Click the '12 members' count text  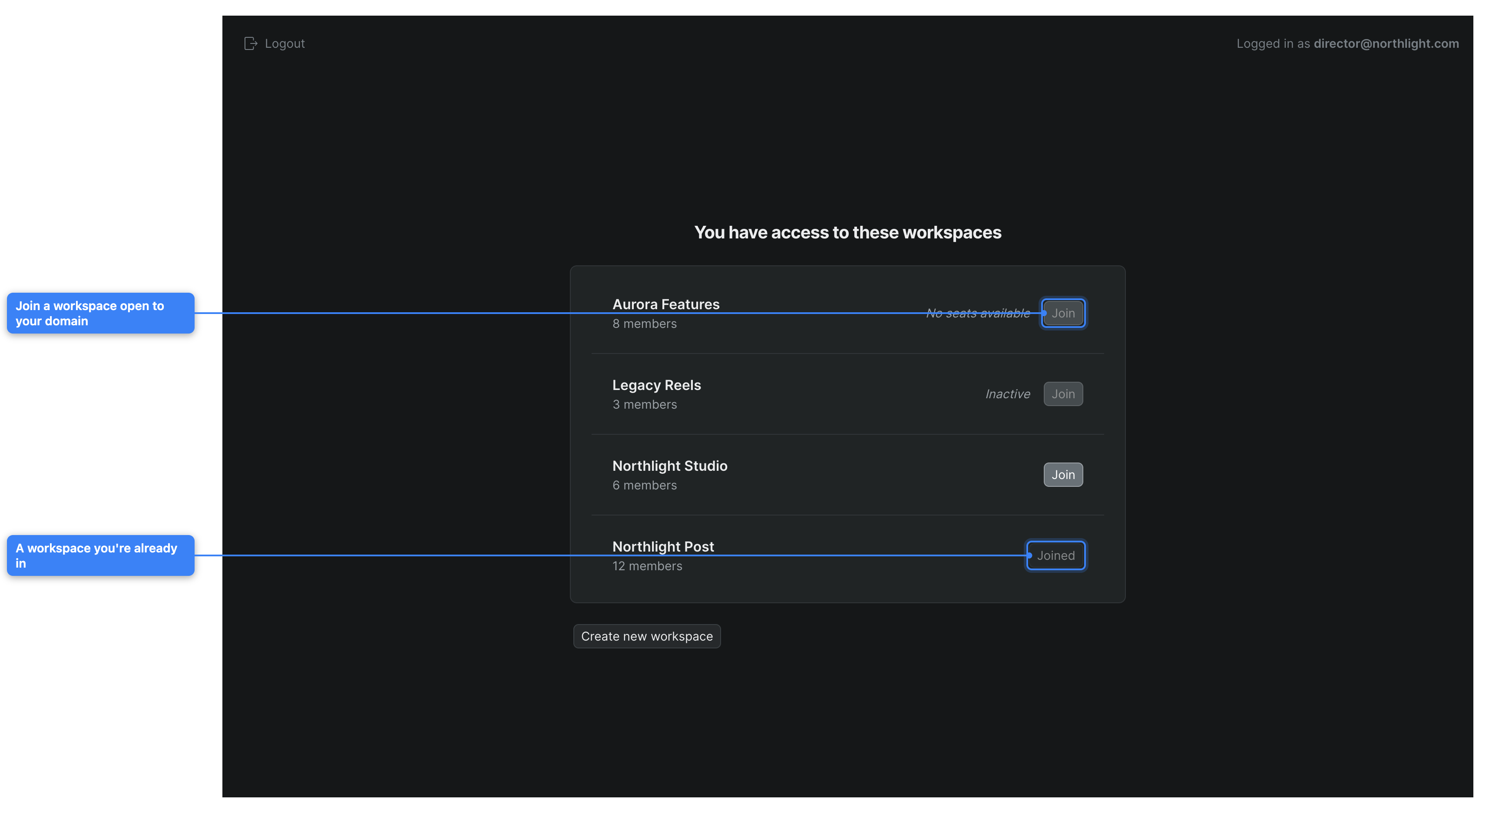(x=647, y=566)
